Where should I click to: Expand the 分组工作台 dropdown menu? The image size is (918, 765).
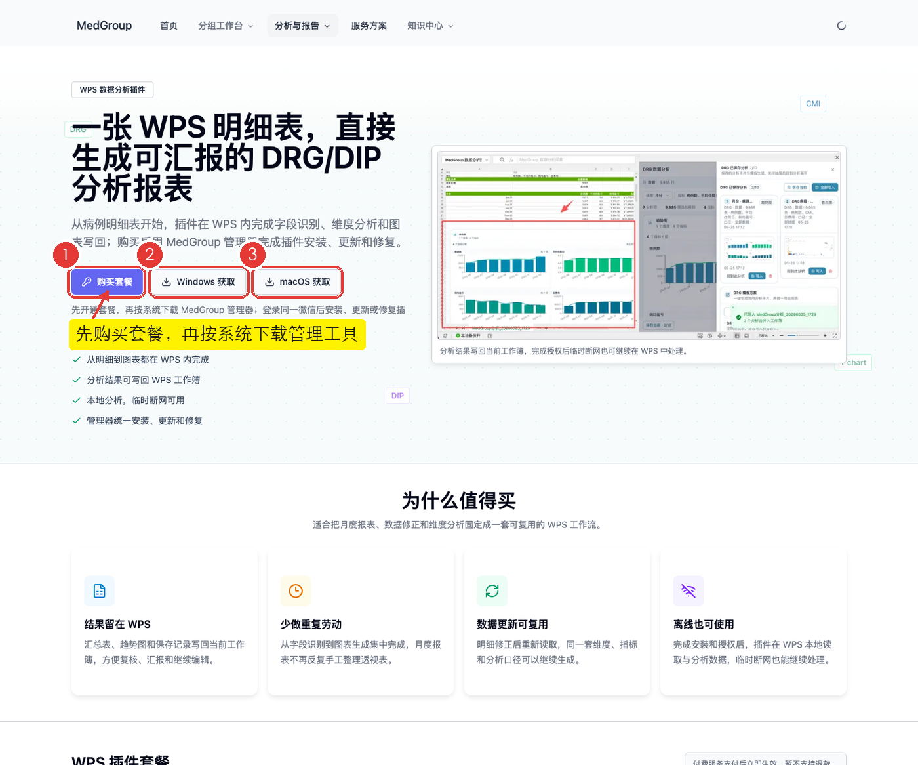(x=226, y=26)
